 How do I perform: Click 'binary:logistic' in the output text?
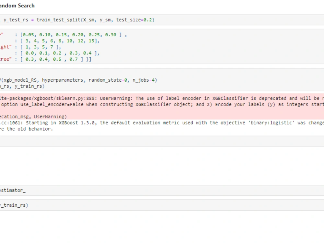(x=271, y=123)
